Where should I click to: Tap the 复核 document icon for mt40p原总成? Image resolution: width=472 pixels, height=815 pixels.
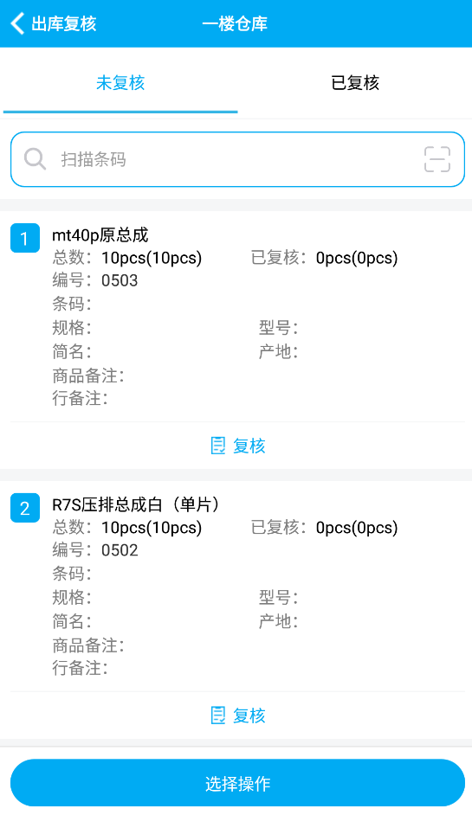218,446
